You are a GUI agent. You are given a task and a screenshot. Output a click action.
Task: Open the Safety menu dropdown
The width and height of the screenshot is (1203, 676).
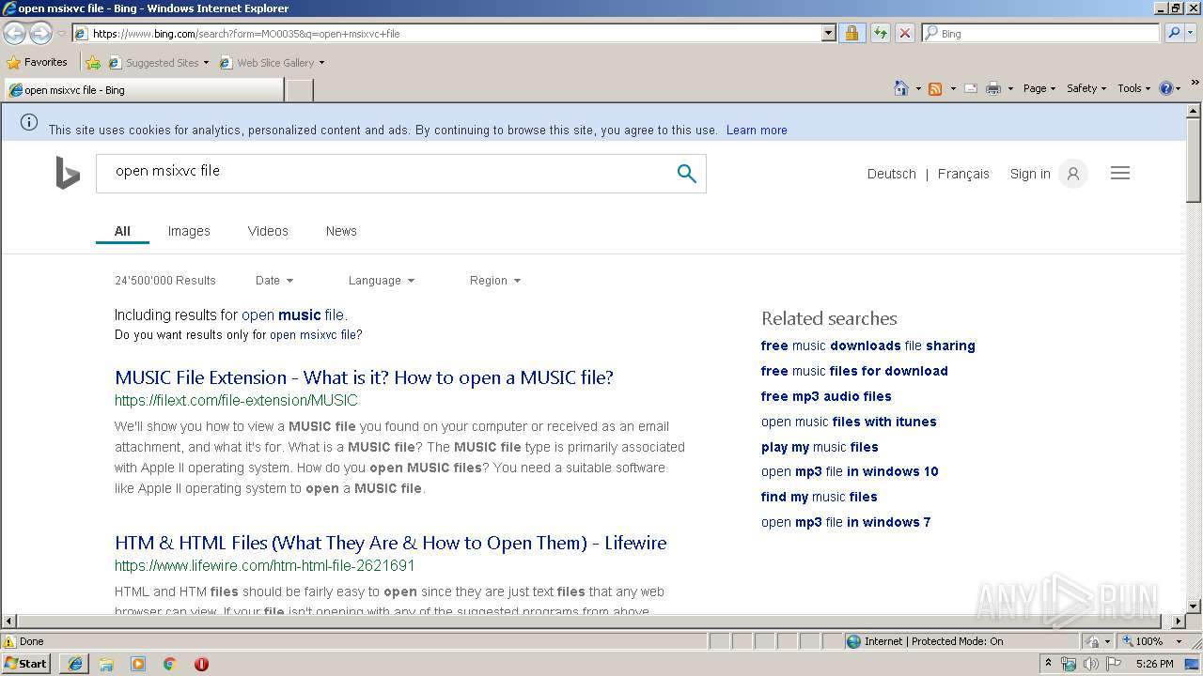point(1086,88)
